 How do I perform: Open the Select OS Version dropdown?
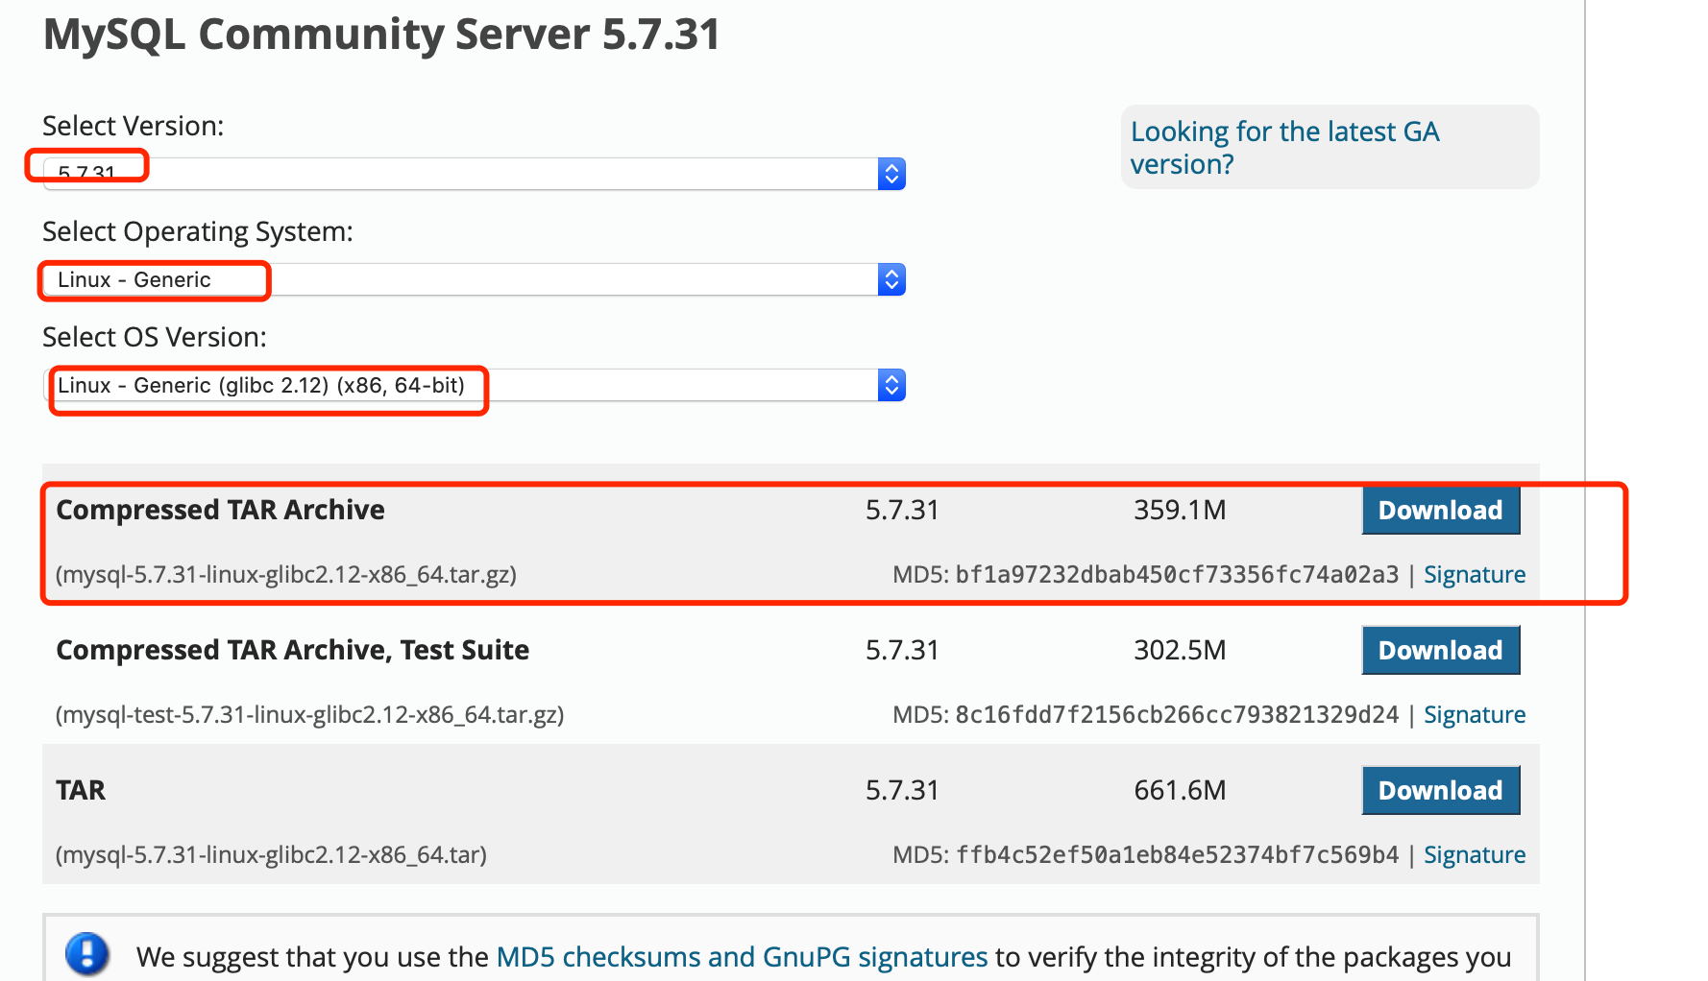(x=475, y=385)
